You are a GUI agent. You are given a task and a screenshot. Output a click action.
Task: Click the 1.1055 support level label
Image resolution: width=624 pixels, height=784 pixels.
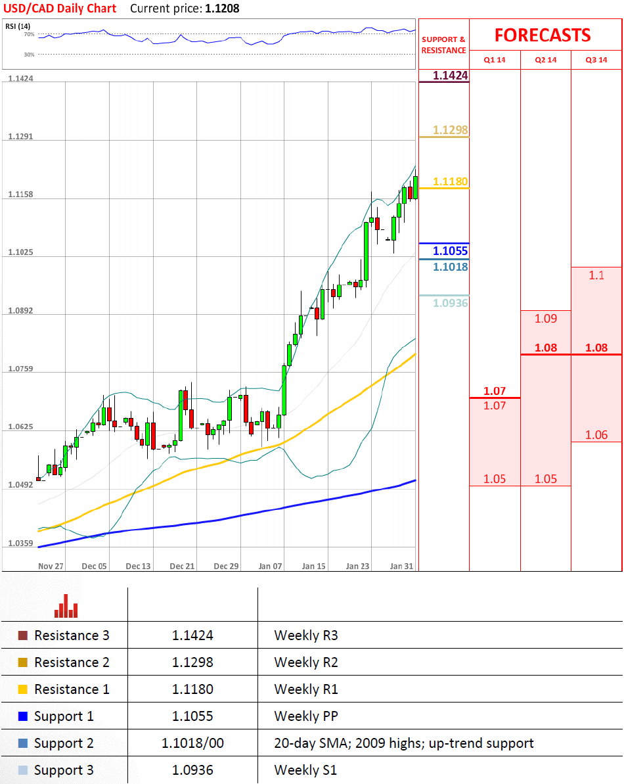coord(450,251)
